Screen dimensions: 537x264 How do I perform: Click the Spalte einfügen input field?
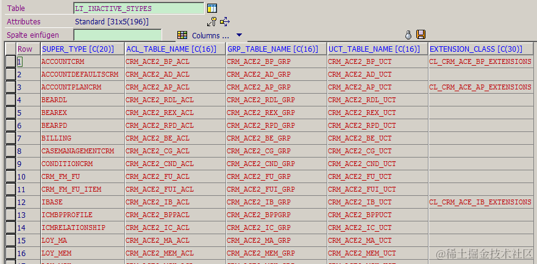118,35
